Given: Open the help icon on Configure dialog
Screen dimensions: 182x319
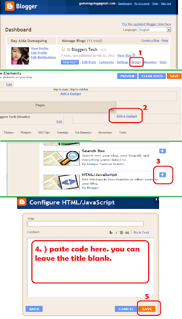Looking at the screenshot, I should [156, 199].
